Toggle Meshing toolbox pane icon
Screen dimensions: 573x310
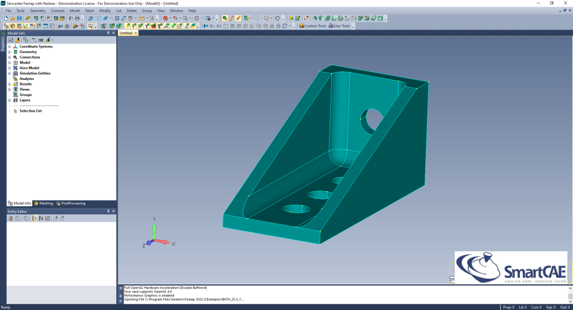click(x=12, y=26)
